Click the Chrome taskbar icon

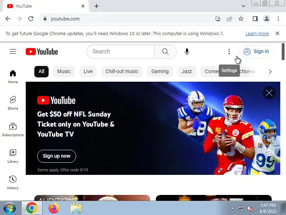point(32,208)
